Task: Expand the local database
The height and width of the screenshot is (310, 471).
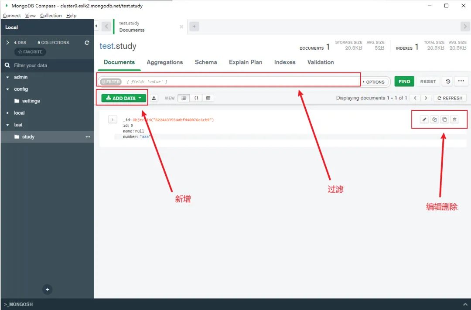Action: point(7,113)
